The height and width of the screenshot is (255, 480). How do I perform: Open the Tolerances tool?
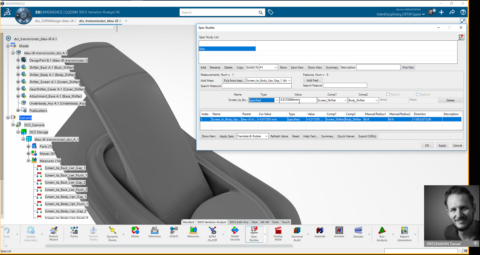(x=155, y=232)
